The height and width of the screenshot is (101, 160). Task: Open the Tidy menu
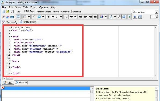click(26, 8)
